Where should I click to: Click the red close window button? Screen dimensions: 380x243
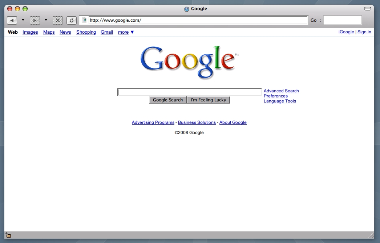10,9
